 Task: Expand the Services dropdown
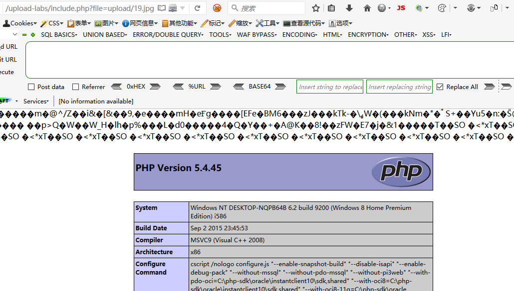36,101
